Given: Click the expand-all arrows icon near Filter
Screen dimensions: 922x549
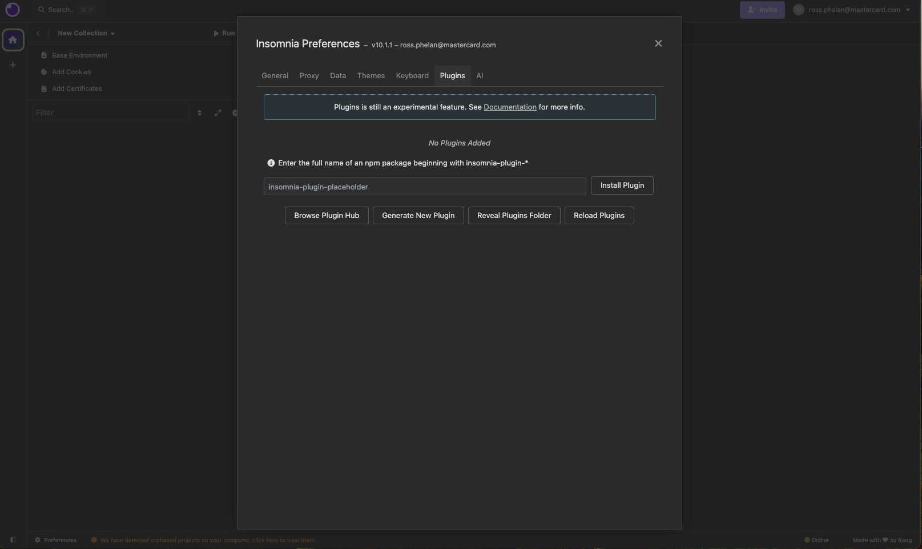Looking at the screenshot, I should (218, 113).
